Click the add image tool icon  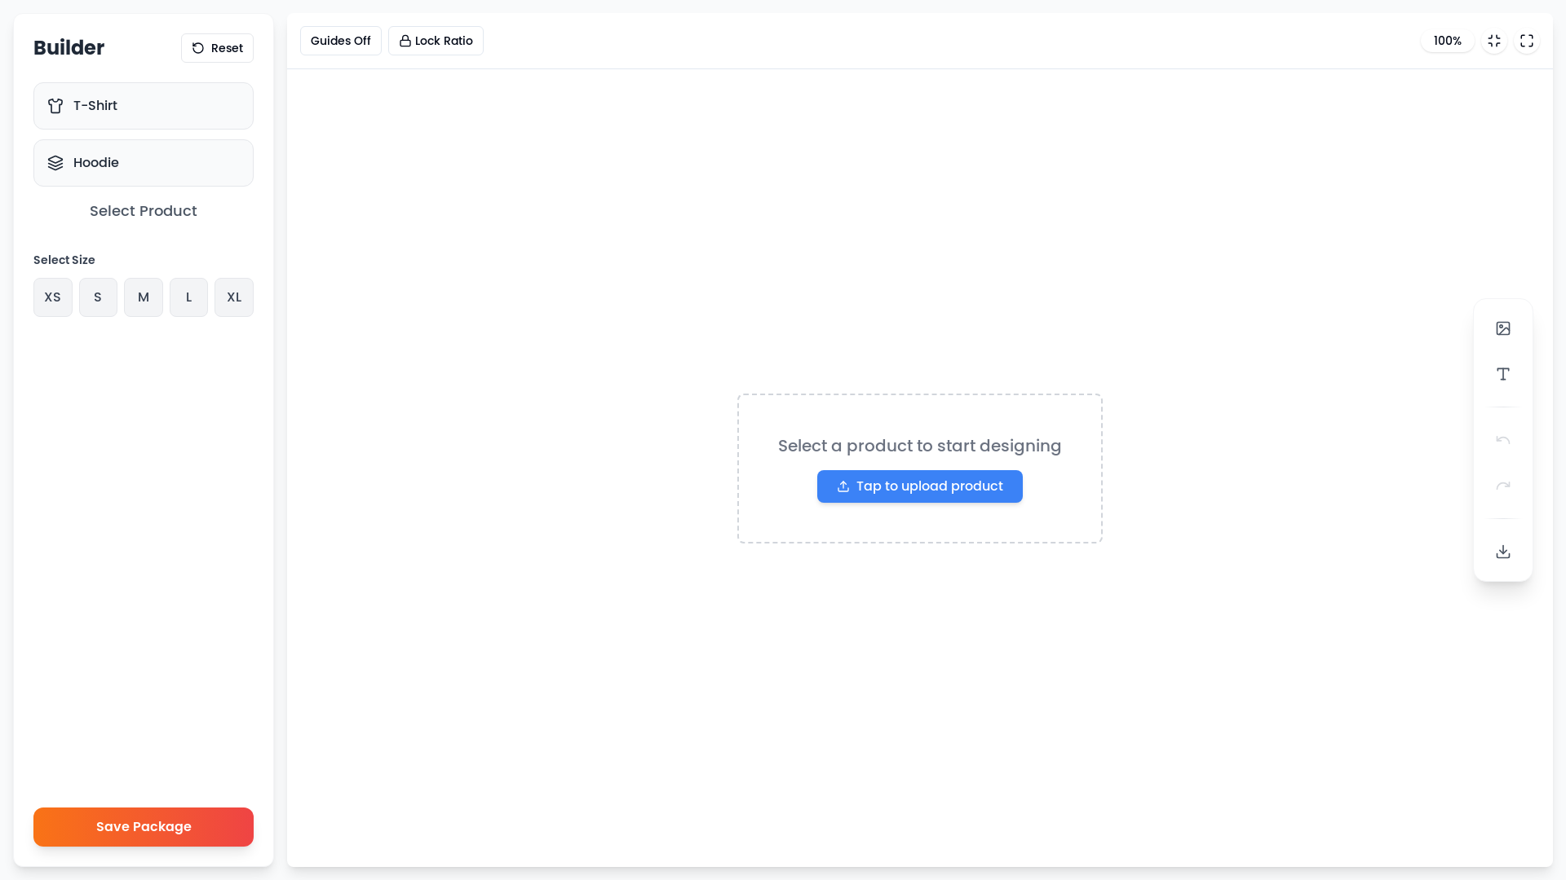coord(1502,328)
